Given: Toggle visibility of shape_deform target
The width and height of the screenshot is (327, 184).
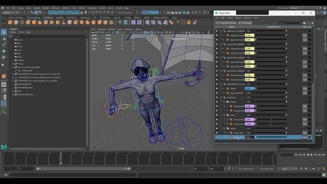Looking at the screenshot, I should click(217, 93).
